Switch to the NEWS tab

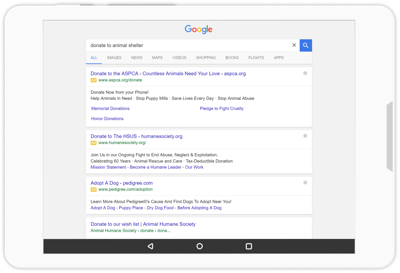coord(137,58)
